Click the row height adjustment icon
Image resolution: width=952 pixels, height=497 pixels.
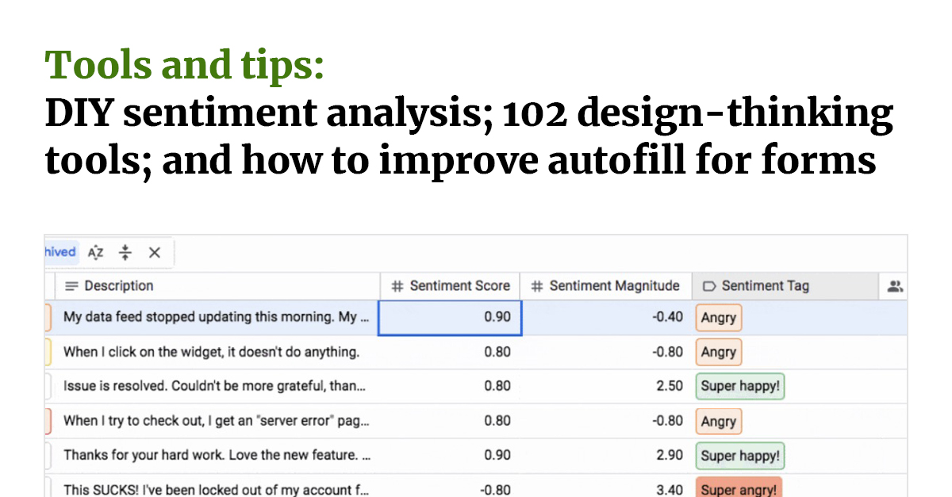tap(125, 252)
